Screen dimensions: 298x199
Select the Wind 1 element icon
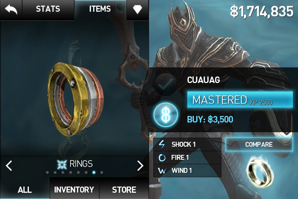(x=162, y=170)
